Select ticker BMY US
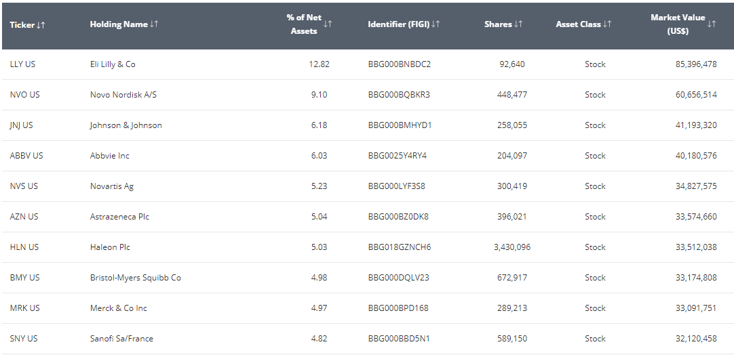This screenshot has height=355, width=734. pos(25,277)
